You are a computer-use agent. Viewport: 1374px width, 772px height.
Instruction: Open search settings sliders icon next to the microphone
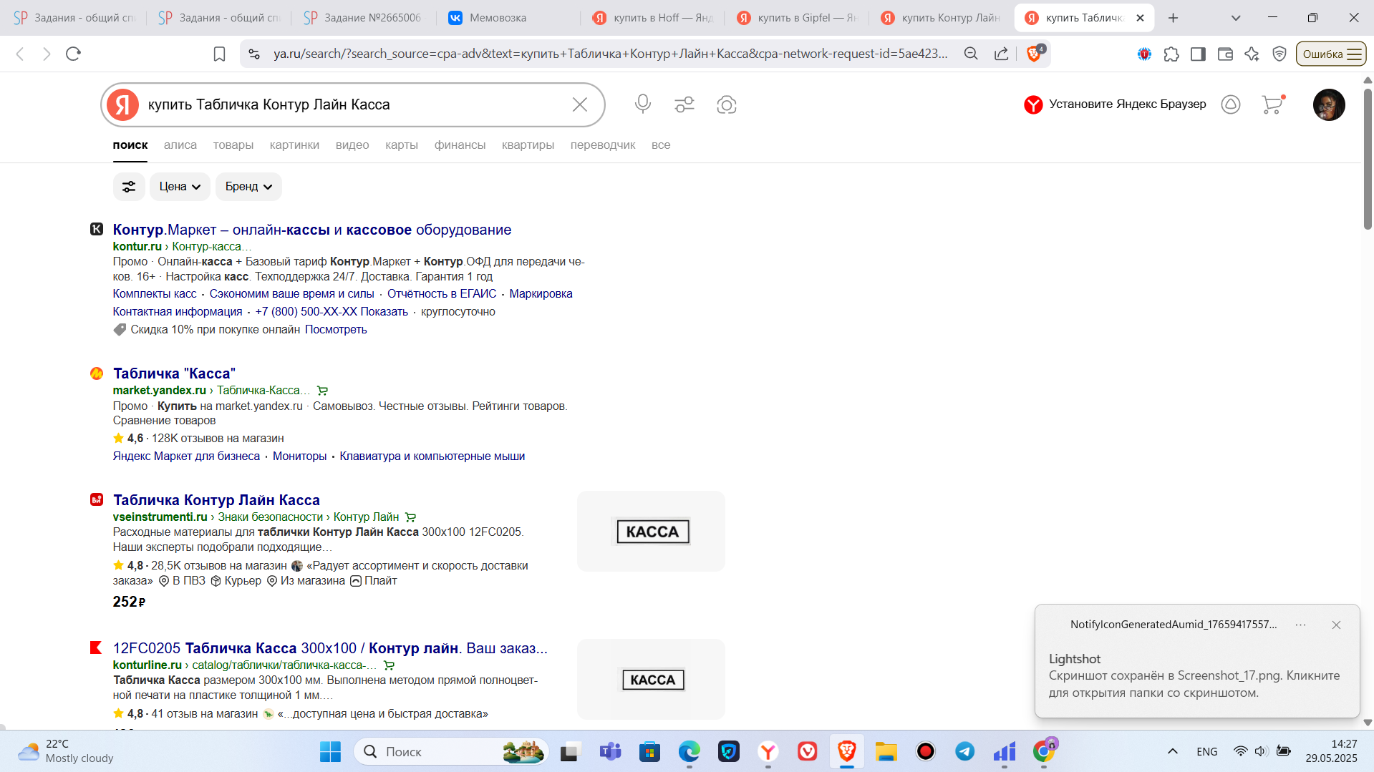click(x=684, y=104)
